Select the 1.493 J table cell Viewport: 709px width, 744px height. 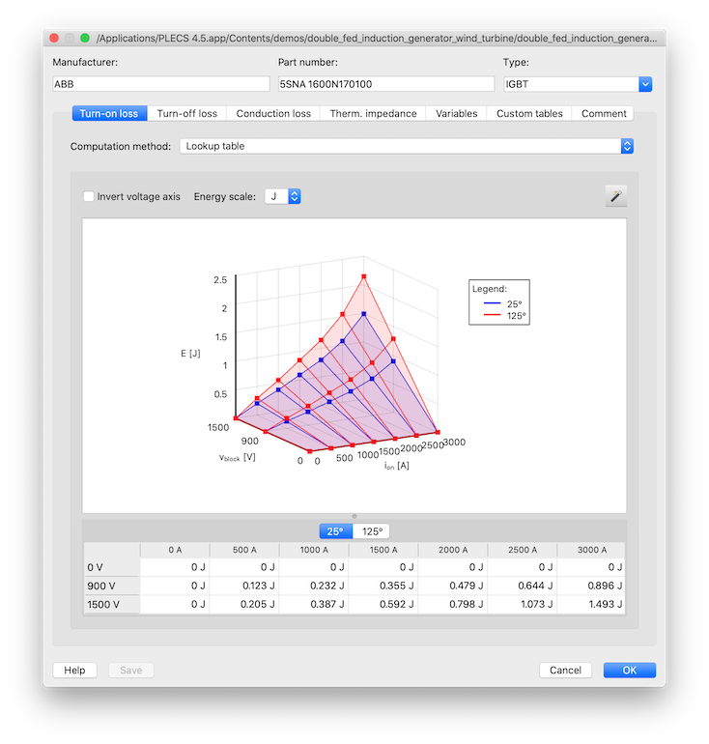(x=590, y=604)
